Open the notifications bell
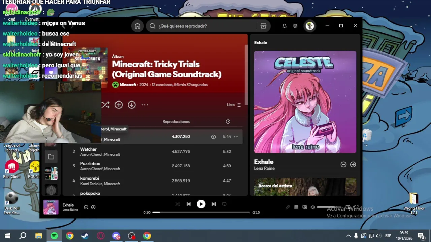Screen dimensions: 431x242 click(284, 26)
